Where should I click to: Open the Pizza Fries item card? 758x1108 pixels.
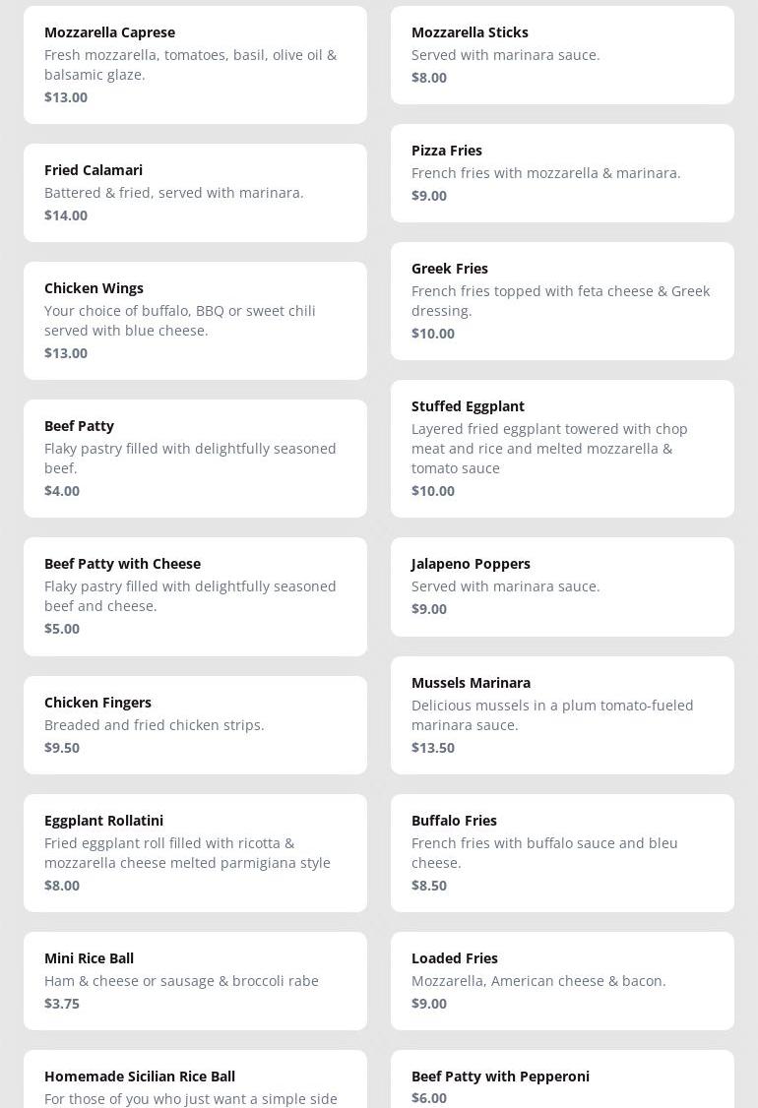562,172
